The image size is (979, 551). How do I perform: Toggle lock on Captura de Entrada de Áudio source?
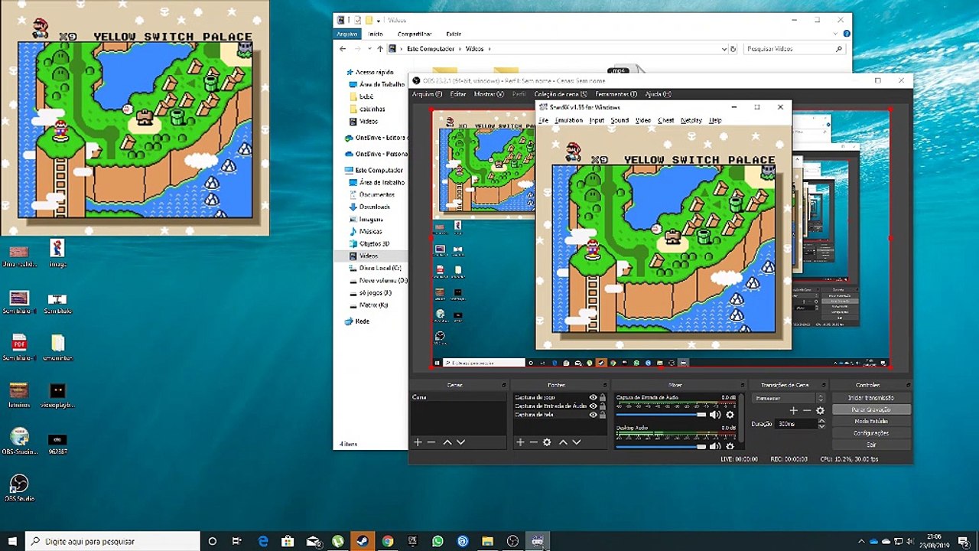603,406
